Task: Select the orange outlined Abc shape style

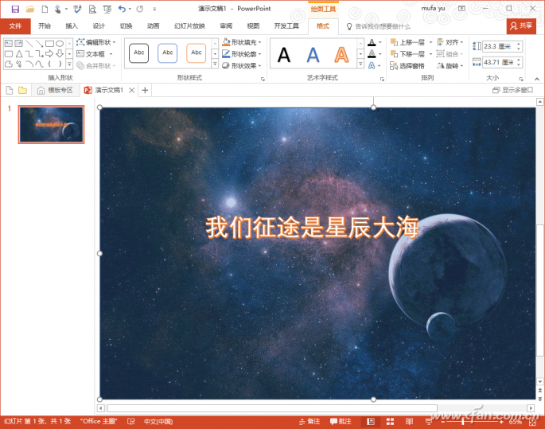Action: coord(196,53)
